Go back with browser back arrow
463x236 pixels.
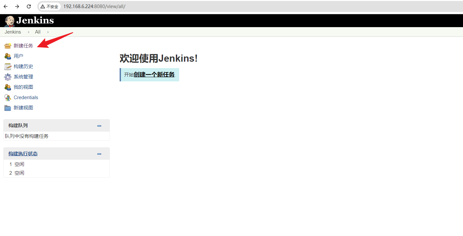pyautogui.click(x=5, y=6)
